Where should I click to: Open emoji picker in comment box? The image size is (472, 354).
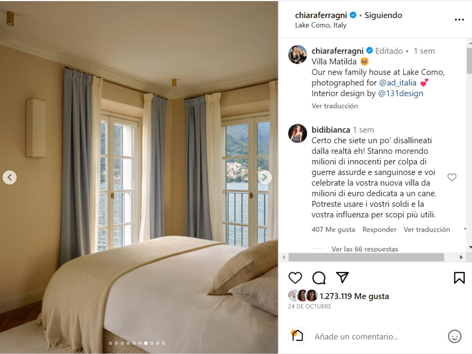(x=455, y=336)
